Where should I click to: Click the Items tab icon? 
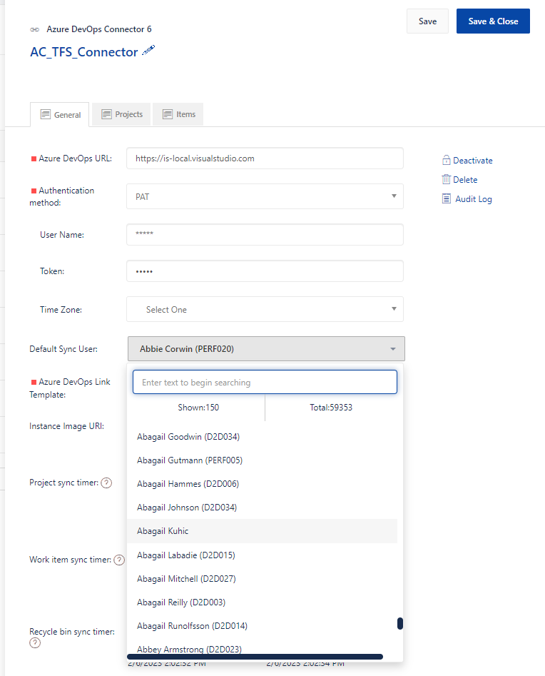[x=167, y=113]
